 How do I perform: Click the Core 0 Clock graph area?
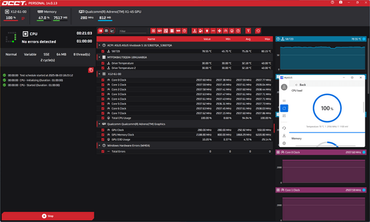pyautogui.click(x=324, y=171)
